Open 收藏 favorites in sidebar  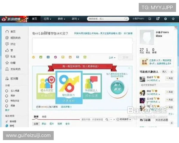click(x=10, y=63)
